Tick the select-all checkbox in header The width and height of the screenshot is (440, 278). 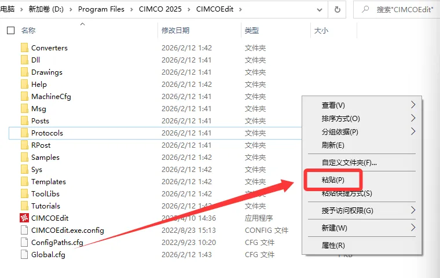click(x=10, y=30)
